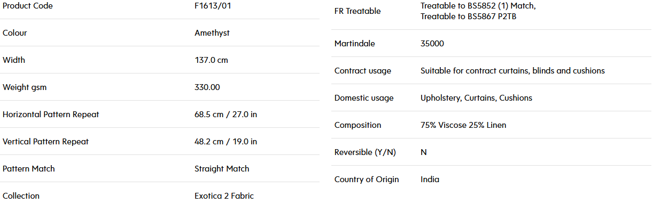Click the Weight gsm value 330.00
The image size is (653, 204).
207,87
